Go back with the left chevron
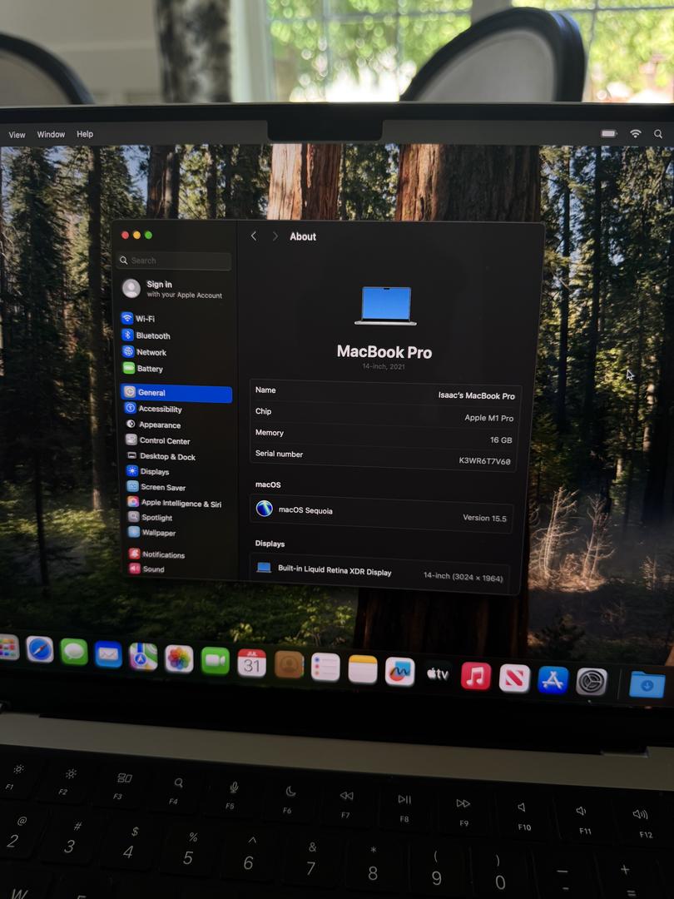 coord(254,236)
